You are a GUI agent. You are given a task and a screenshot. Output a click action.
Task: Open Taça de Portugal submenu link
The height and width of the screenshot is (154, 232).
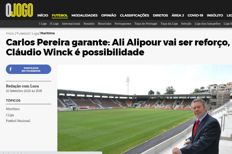(x=146, y=24)
